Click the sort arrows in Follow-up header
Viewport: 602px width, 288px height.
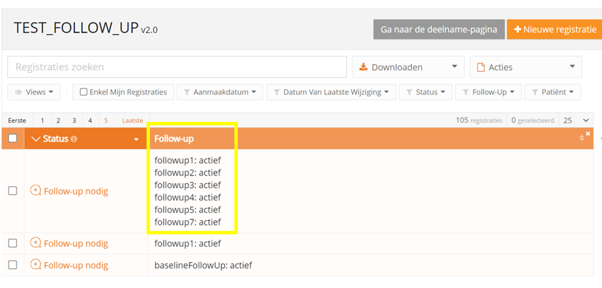[x=581, y=138]
